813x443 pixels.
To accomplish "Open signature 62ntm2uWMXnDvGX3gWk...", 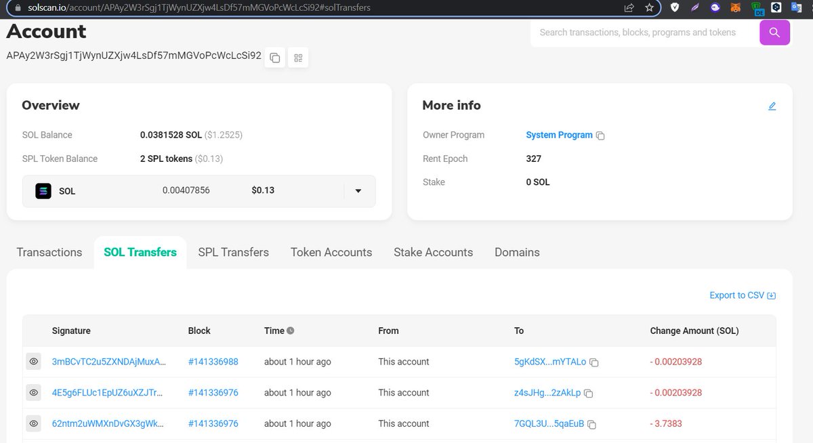I will [x=108, y=424].
